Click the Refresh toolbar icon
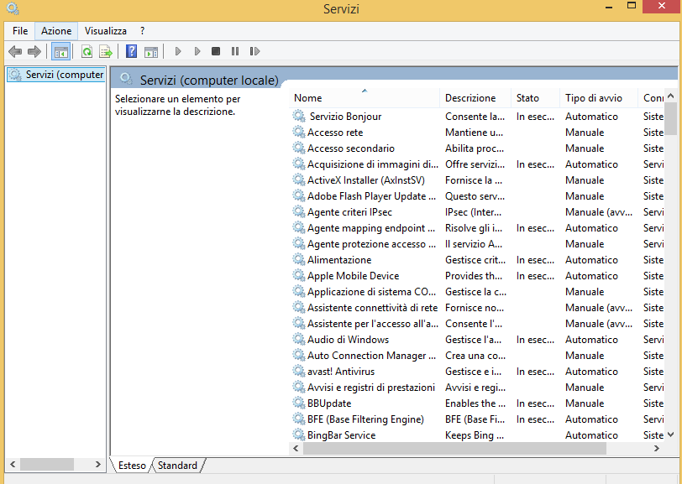 pyautogui.click(x=87, y=51)
